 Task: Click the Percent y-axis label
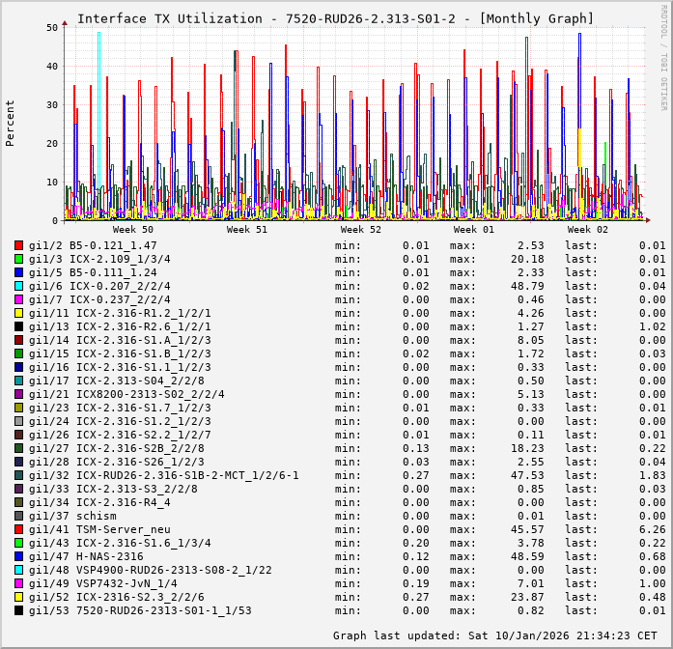11,124
